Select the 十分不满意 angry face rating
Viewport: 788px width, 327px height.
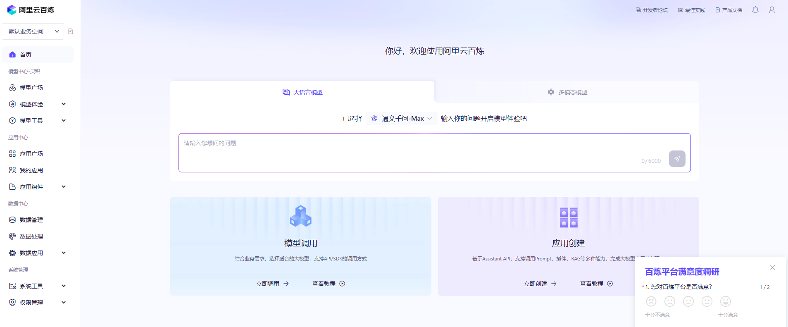coord(651,301)
